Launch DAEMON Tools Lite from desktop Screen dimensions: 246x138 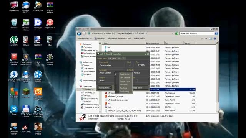click(x=14, y=77)
